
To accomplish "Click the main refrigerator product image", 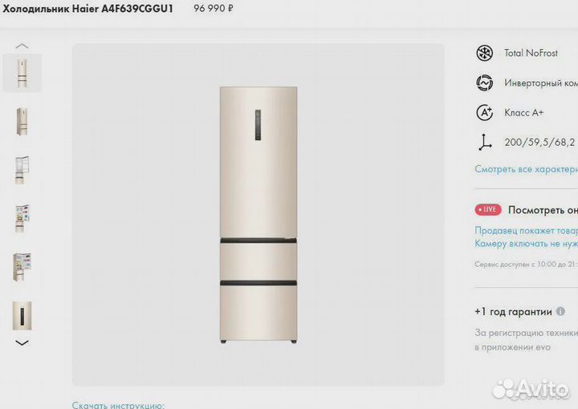I will [258, 215].
